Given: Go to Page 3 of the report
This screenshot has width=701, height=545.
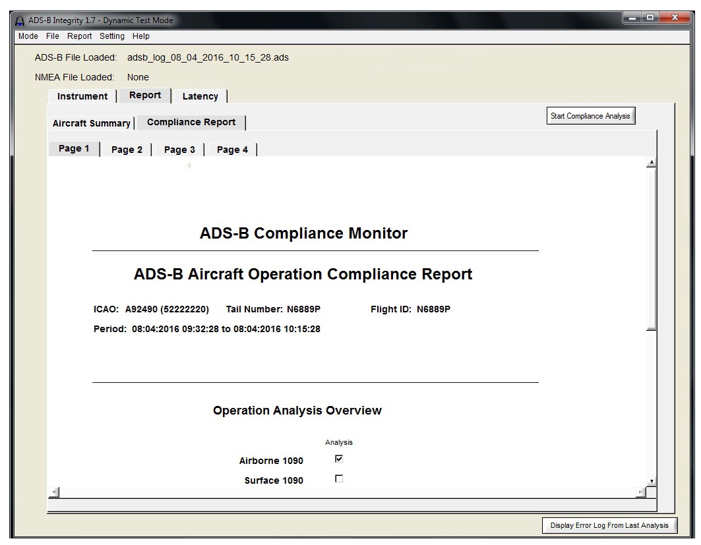Looking at the screenshot, I should (179, 150).
